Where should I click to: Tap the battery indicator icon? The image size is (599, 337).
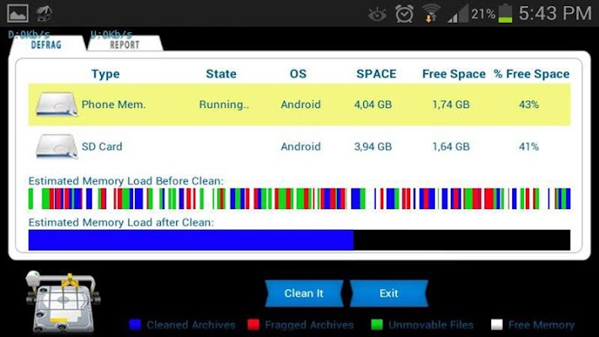tap(505, 13)
